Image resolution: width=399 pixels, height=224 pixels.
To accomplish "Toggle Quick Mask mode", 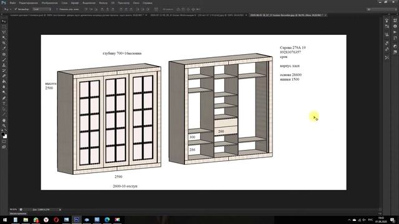I will [4, 142].
